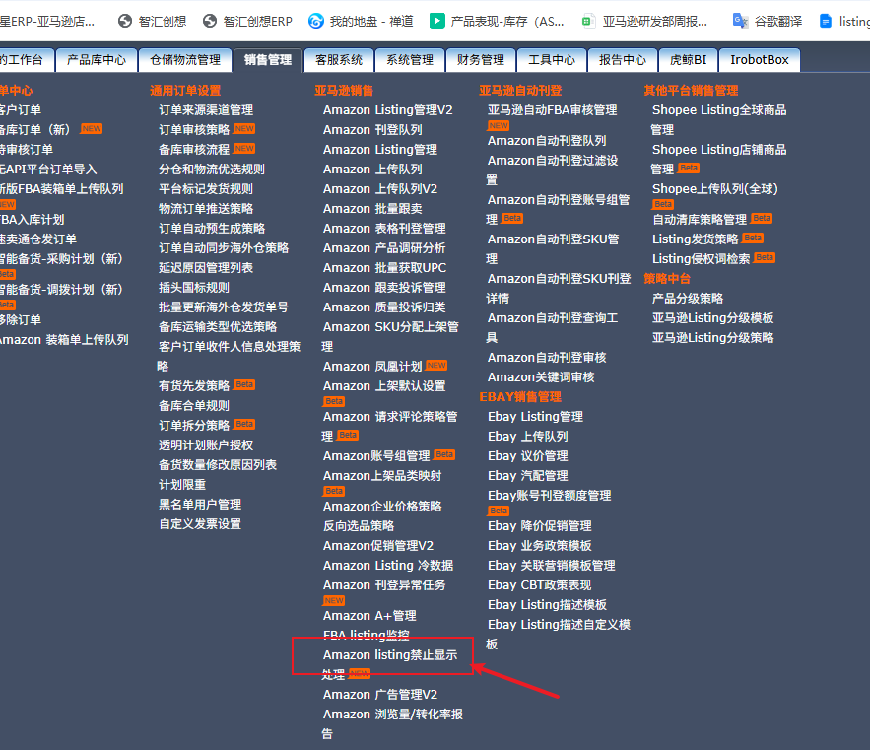
Task: Open Amazon listing禁止显示处理 link
Action: coord(389,655)
